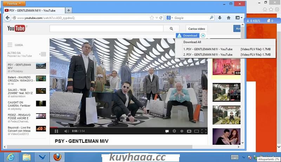
Task: Open the Firefox application menu
Action: [14, 4]
